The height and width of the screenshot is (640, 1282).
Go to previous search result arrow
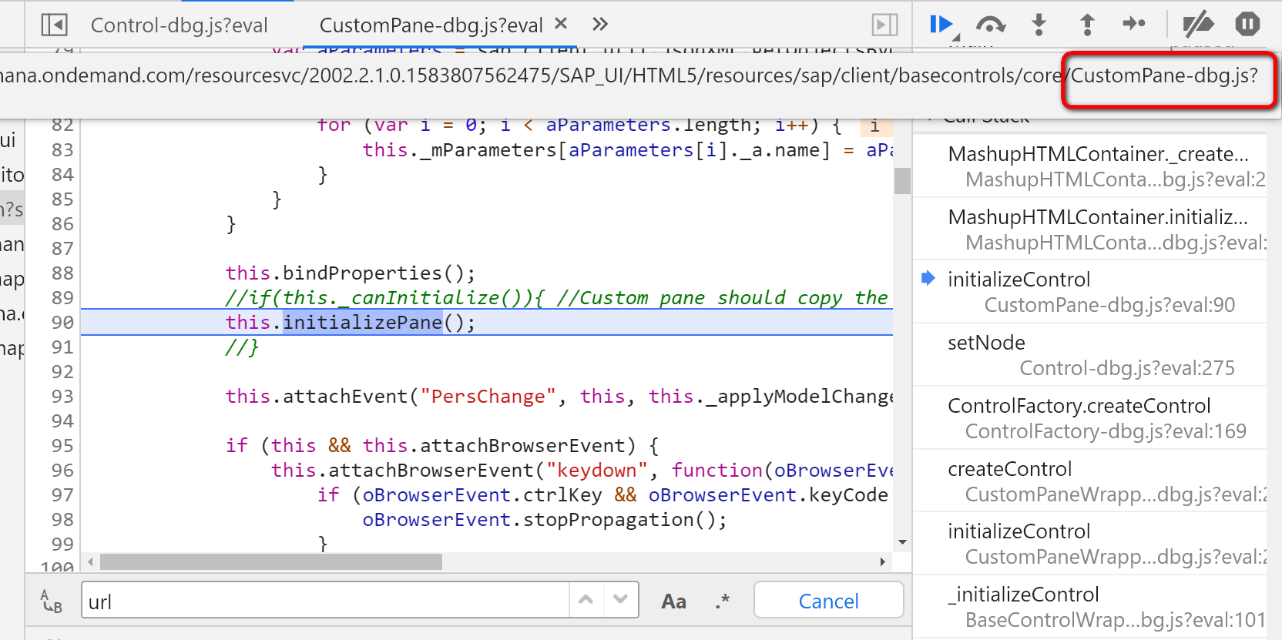[586, 599]
